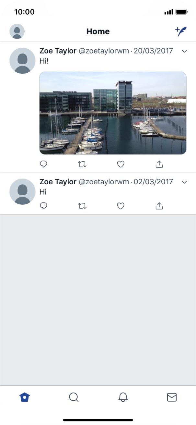Reply to Zoe Taylor's photo tweet
Viewport: 196px width, 425px height.
pyautogui.click(x=44, y=164)
